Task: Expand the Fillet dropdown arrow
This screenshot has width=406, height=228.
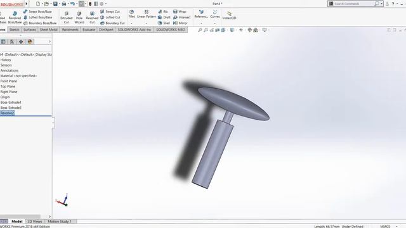Action: click(131, 23)
